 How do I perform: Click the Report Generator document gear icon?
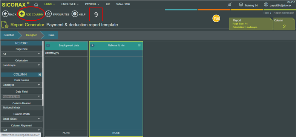point(5,25)
